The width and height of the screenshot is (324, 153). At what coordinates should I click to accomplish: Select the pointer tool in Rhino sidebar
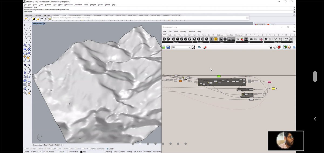25,25
